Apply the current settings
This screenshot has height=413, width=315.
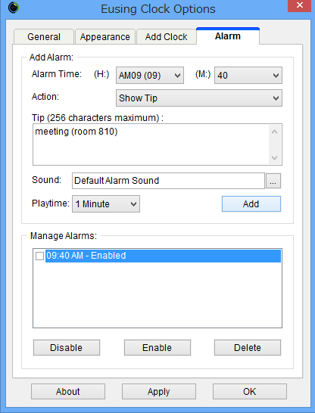coord(159,391)
